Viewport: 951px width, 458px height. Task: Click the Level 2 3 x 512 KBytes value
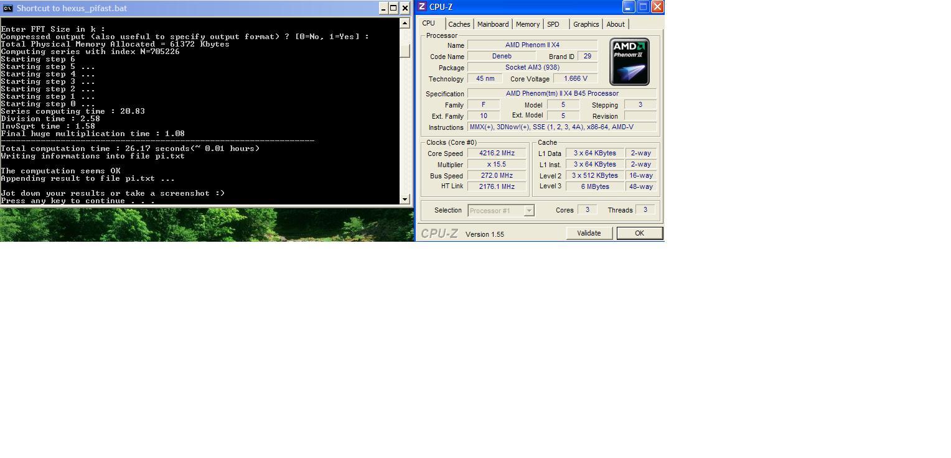tap(595, 175)
